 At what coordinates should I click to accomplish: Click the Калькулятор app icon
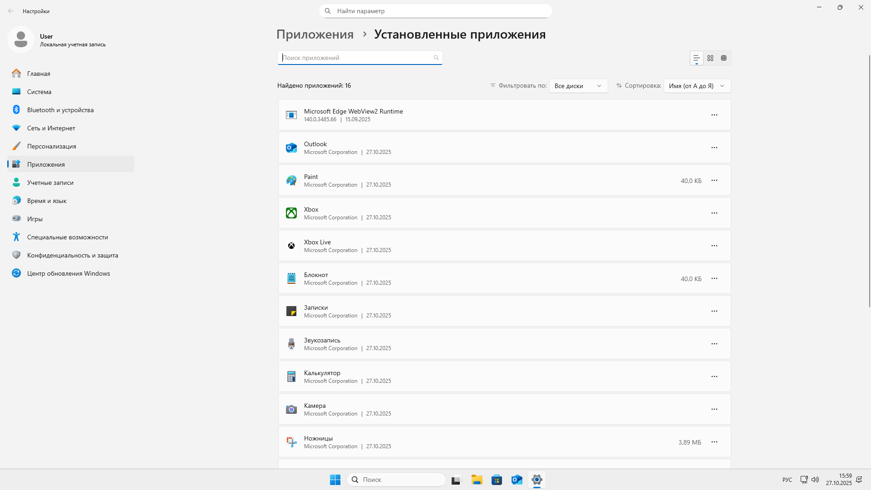pyautogui.click(x=291, y=376)
